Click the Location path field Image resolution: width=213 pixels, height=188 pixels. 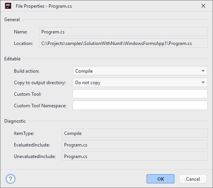tap(123, 43)
